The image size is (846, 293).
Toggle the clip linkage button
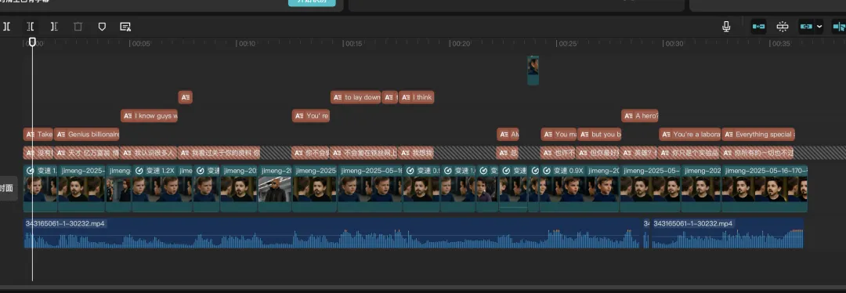[807, 27]
